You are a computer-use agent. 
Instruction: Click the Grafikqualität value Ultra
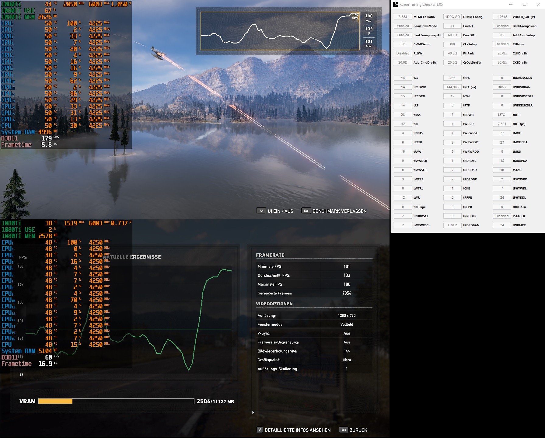tap(347, 360)
